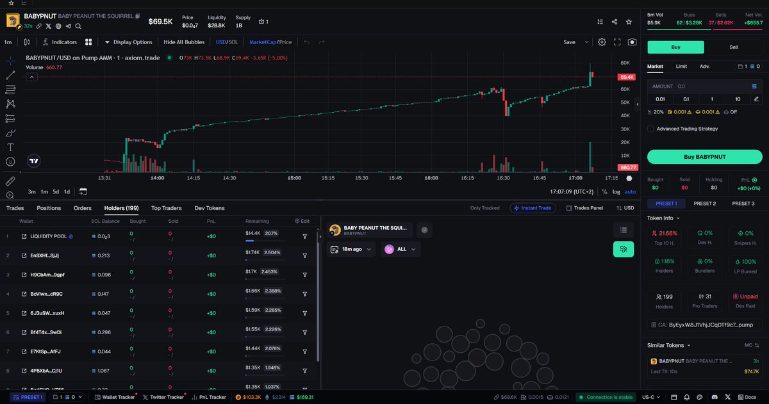Toggle auto scale on chart
769x404 pixels.
coord(631,192)
